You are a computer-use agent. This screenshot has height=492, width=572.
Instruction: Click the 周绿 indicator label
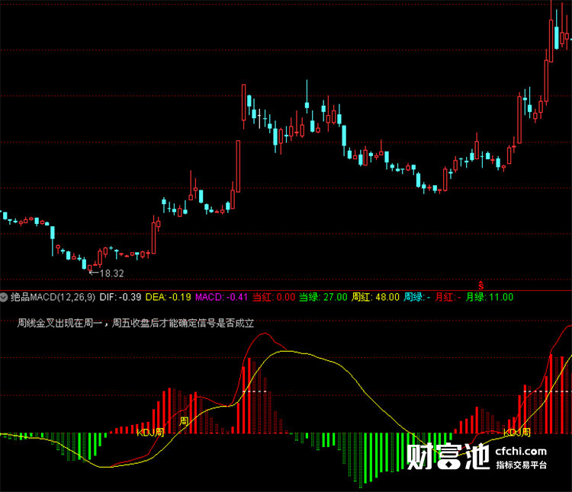416,297
